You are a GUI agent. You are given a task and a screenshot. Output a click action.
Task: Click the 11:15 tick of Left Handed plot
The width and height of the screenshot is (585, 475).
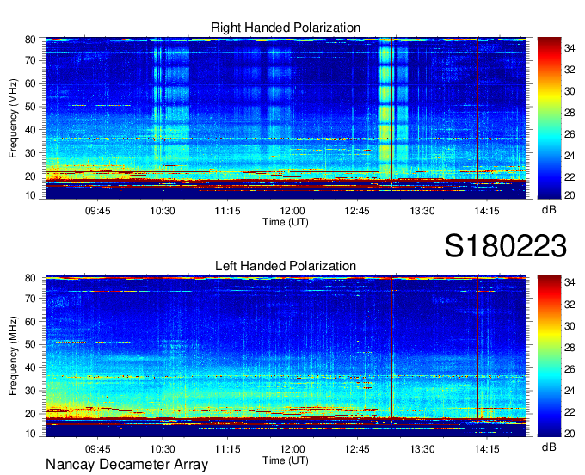[x=227, y=449]
